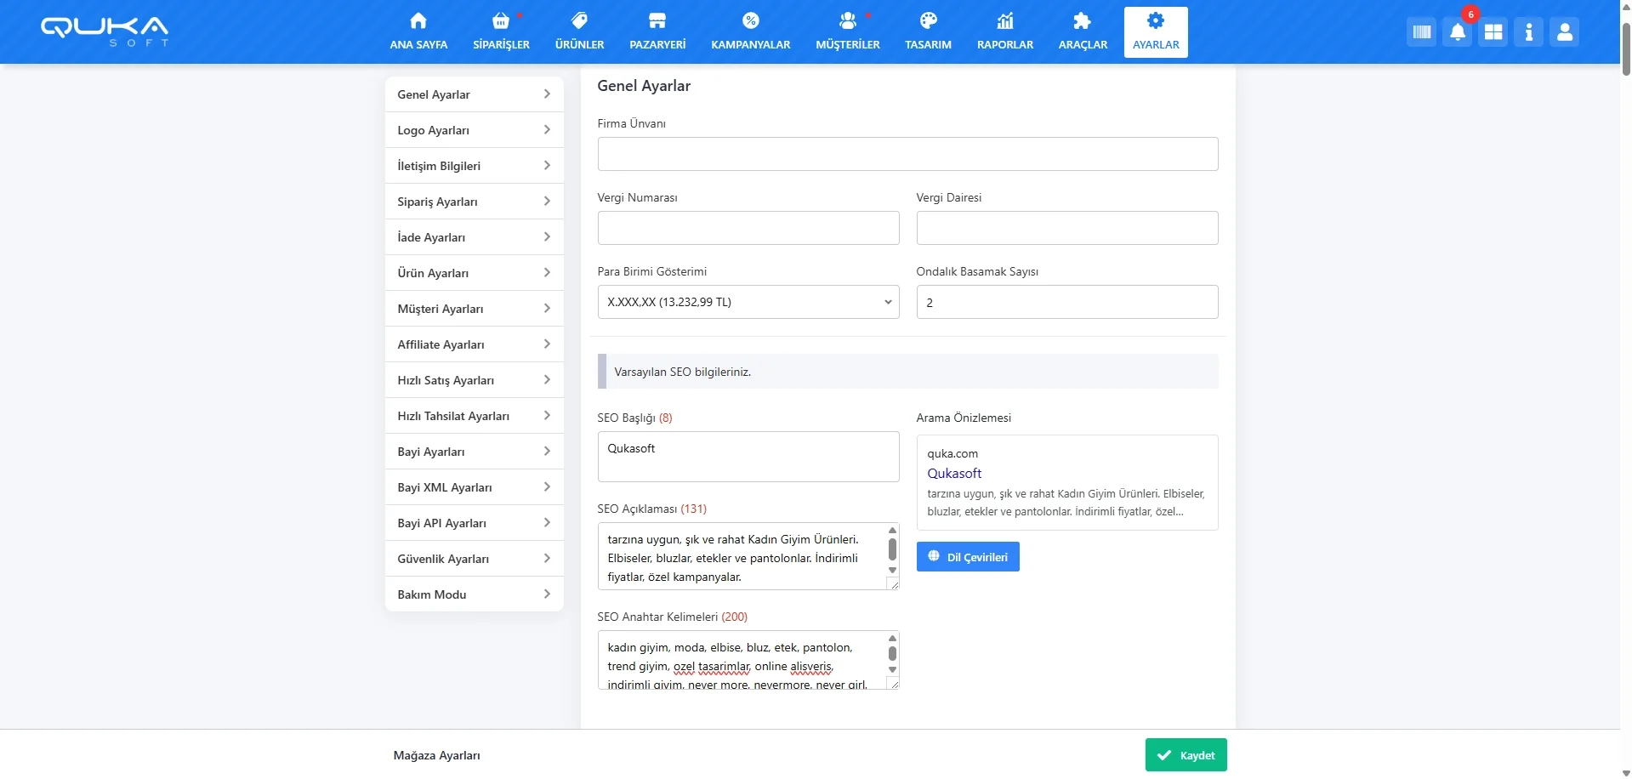The height and width of the screenshot is (779, 1632).
Task: Expand Güvenlik Ayarları in sidebar
Action: [474, 559]
